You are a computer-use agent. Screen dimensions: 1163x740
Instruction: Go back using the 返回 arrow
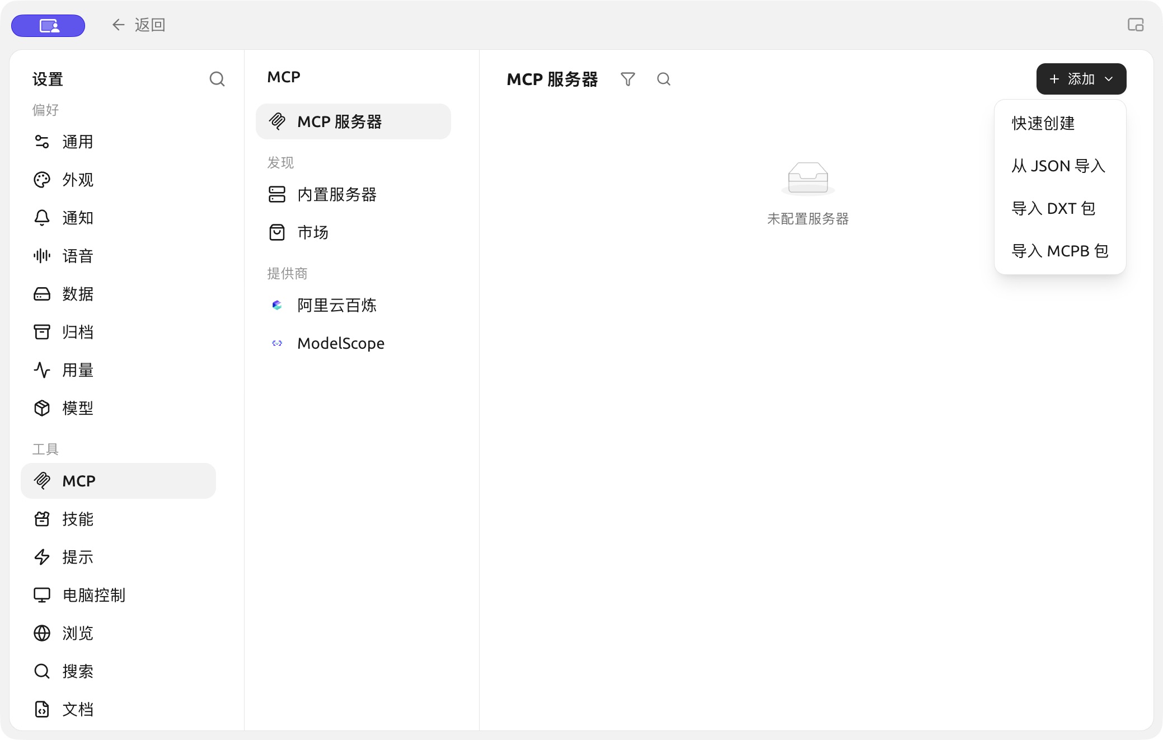click(138, 25)
